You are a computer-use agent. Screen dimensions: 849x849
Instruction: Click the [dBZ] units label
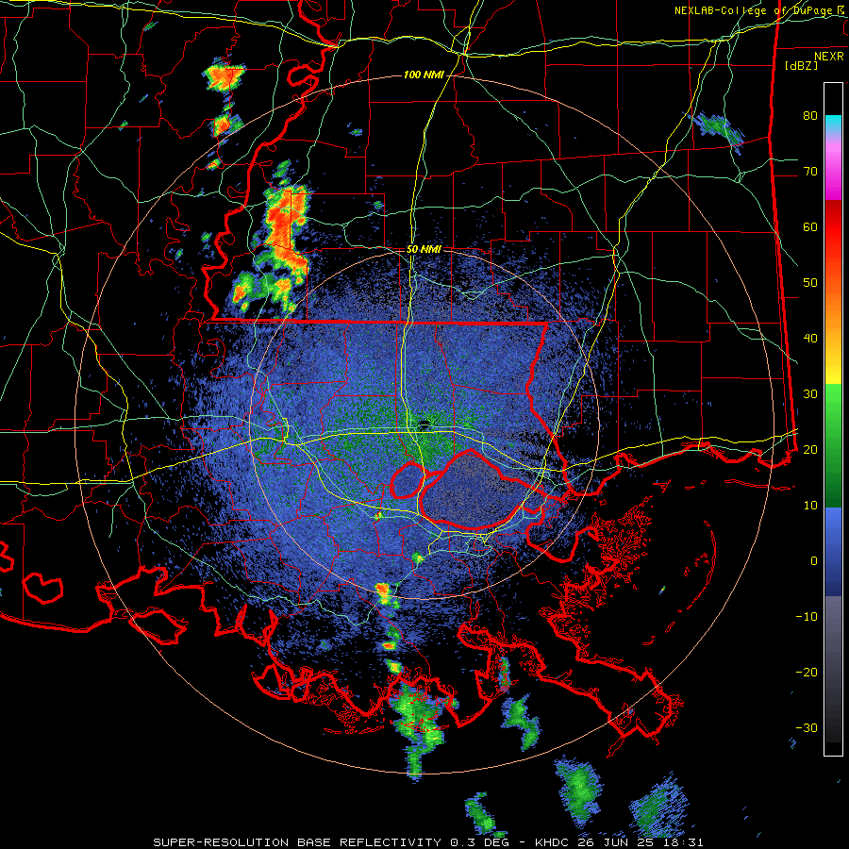click(801, 65)
